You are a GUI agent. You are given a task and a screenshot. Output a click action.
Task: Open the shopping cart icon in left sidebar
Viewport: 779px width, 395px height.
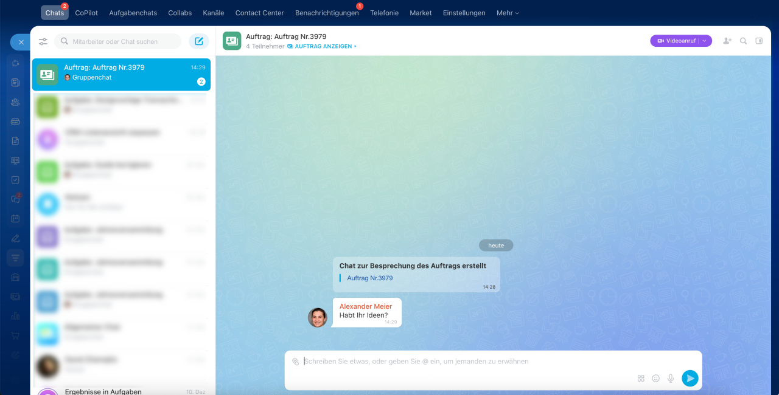click(15, 335)
